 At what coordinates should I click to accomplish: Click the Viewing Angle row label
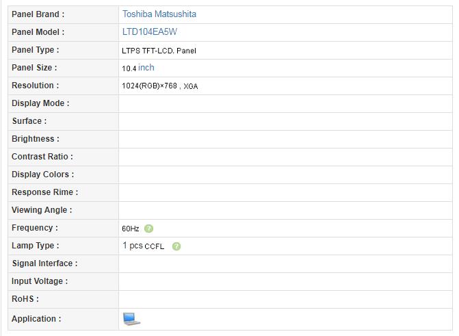(x=42, y=210)
